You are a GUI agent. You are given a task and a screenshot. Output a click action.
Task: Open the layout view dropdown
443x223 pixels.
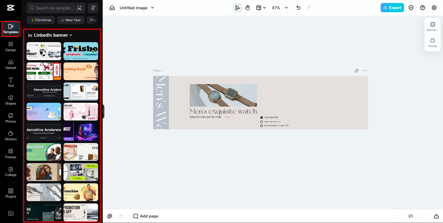pos(261,8)
